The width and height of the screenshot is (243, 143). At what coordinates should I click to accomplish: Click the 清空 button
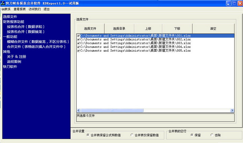point(213,29)
